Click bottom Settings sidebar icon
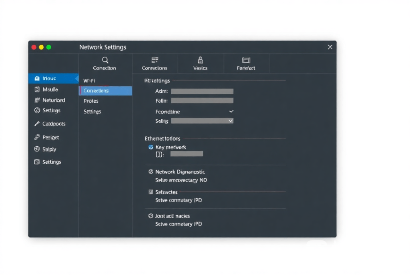 coord(37,162)
